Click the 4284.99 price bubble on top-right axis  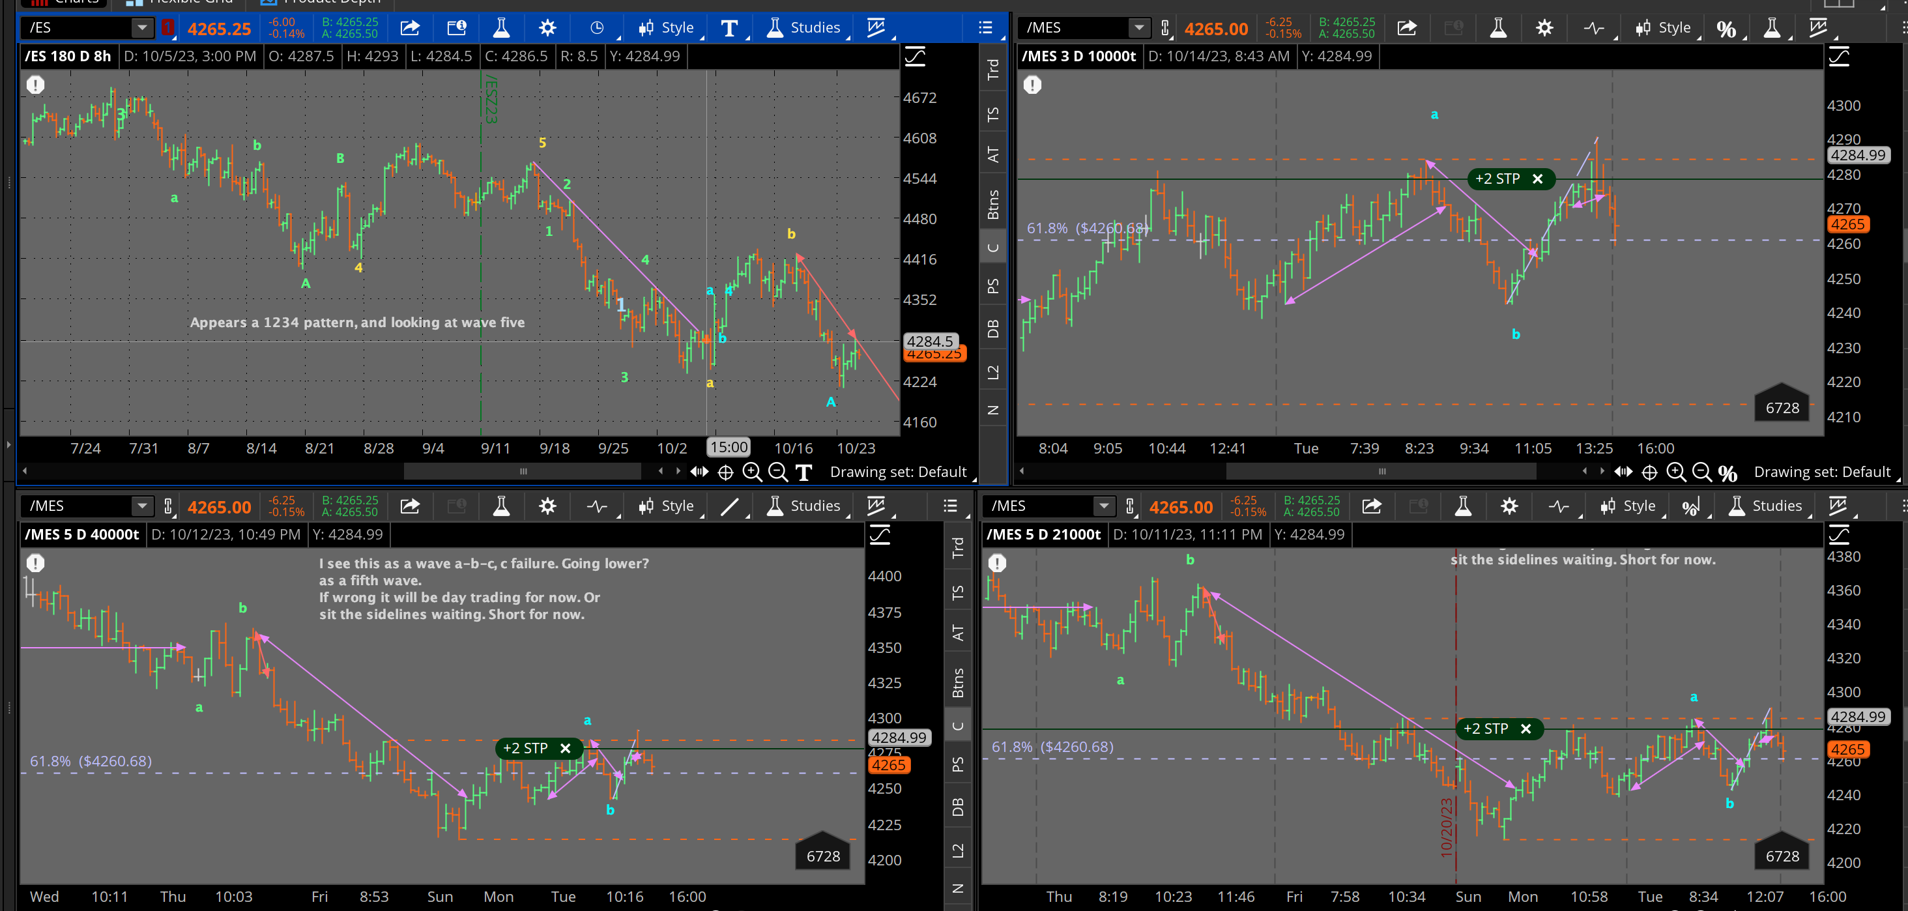point(1858,156)
